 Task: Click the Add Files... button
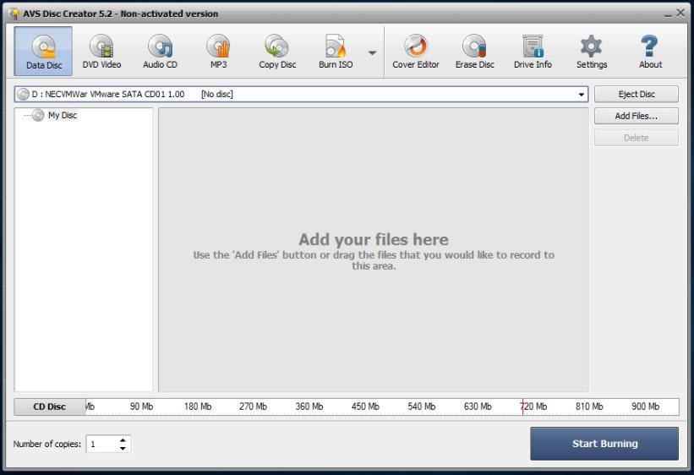[636, 116]
